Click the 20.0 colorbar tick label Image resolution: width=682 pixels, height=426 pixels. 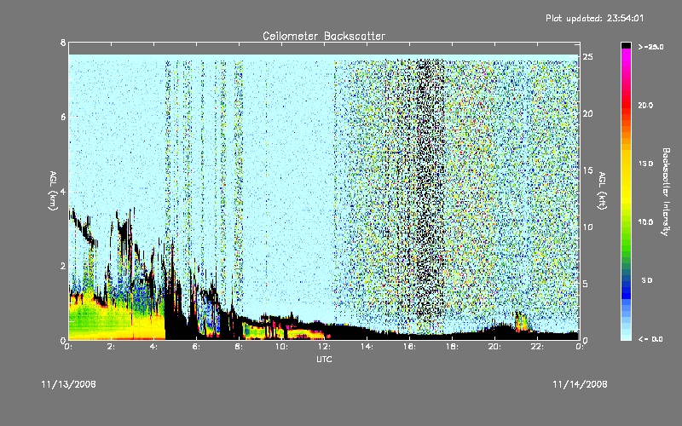(x=645, y=105)
